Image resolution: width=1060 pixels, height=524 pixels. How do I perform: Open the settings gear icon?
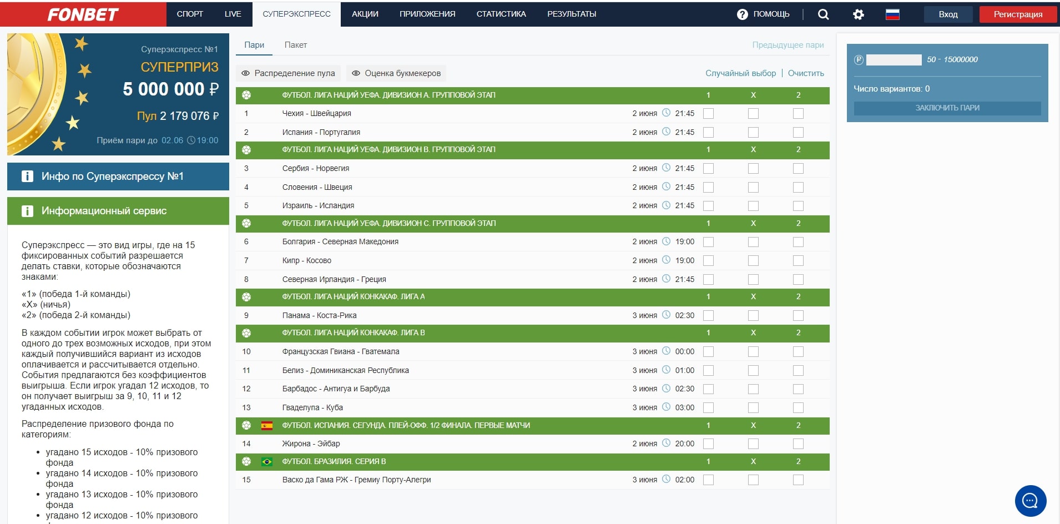click(858, 14)
